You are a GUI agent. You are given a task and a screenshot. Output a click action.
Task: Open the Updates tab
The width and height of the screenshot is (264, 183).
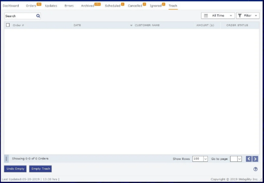[51, 6]
